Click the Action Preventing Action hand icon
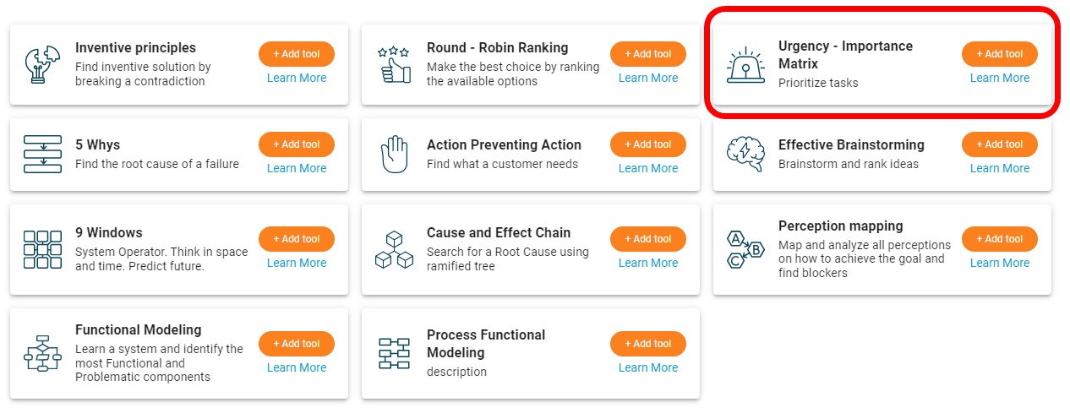Image resolution: width=1070 pixels, height=408 pixels. (394, 154)
